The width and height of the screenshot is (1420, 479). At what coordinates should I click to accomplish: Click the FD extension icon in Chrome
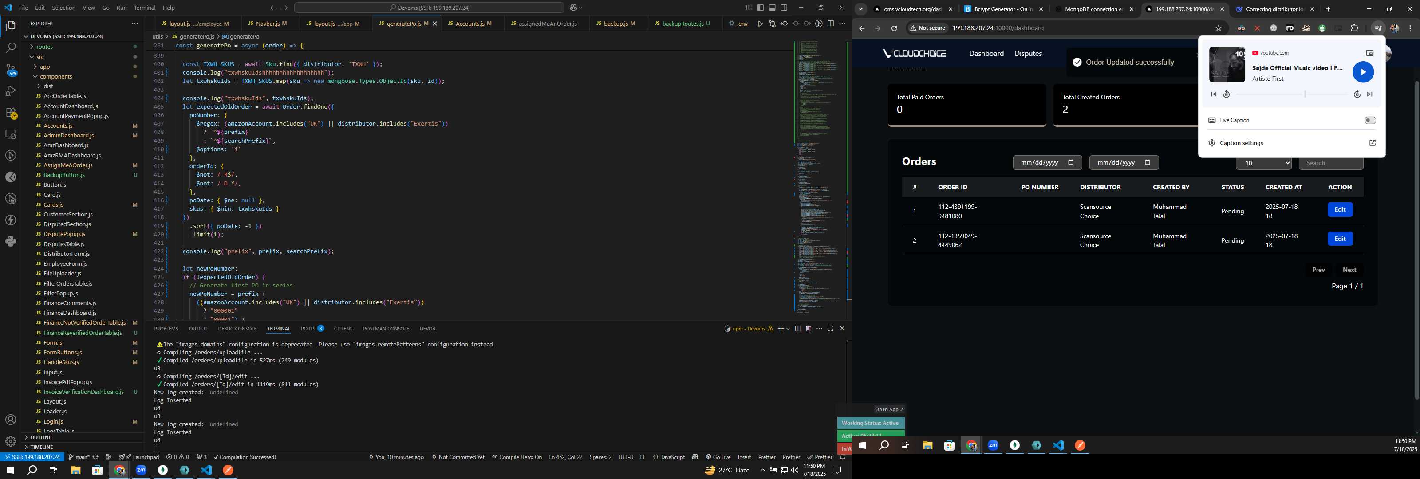tap(1290, 28)
